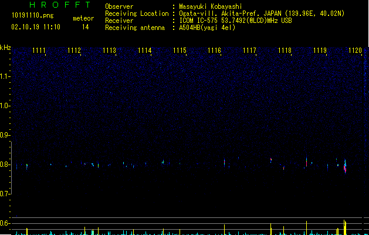Click the 1112 time marker

74,51
